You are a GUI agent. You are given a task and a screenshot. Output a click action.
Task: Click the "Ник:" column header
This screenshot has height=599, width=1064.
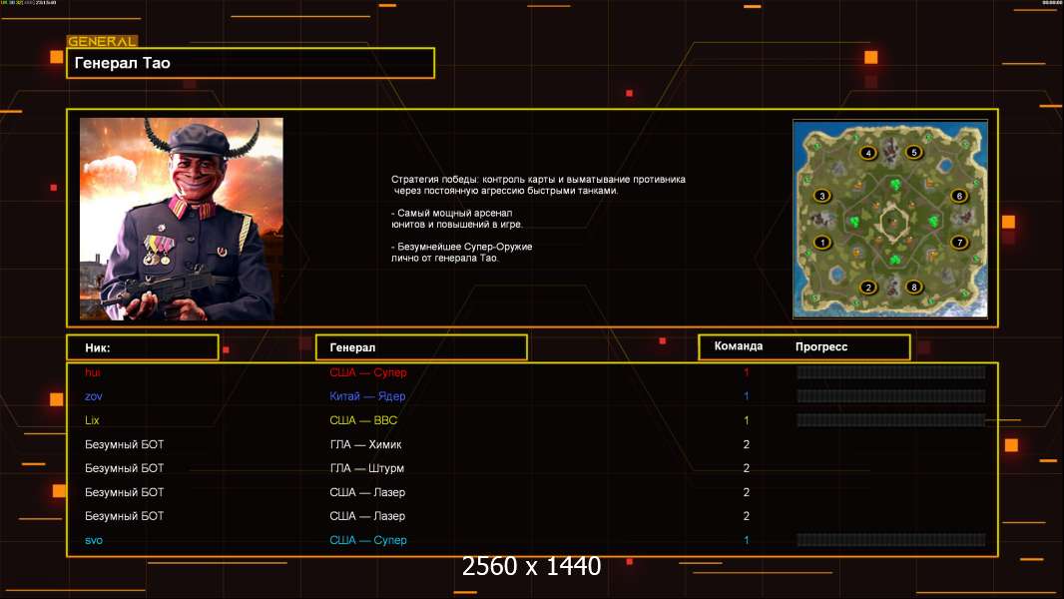pos(143,347)
